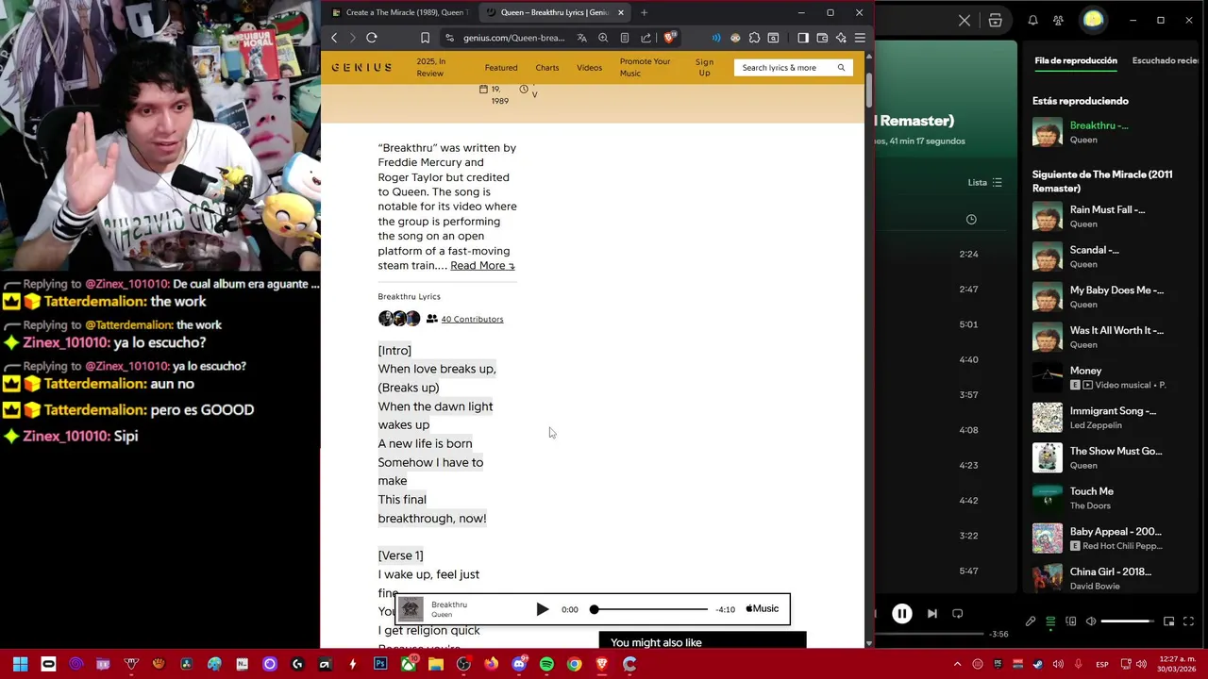Close the Queen – Breakthru Lyrics tab
Viewport: 1208px width, 679px height.
pyautogui.click(x=621, y=12)
